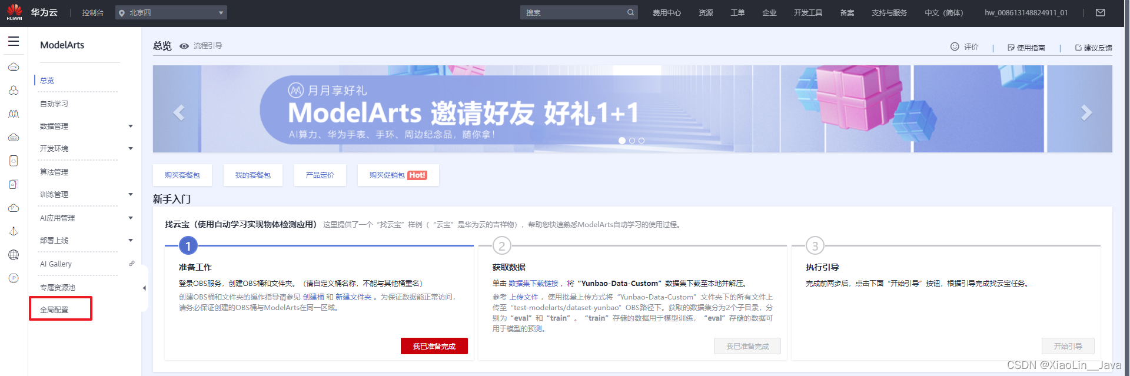Screen dimensions: 1130x376
Task: Expand the 数据管理 menu arrow
Action: [x=131, y=126]
